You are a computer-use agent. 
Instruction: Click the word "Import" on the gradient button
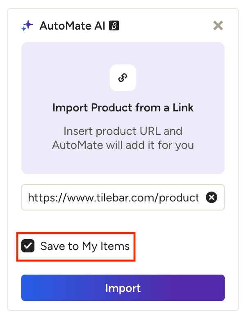point(123,288)
